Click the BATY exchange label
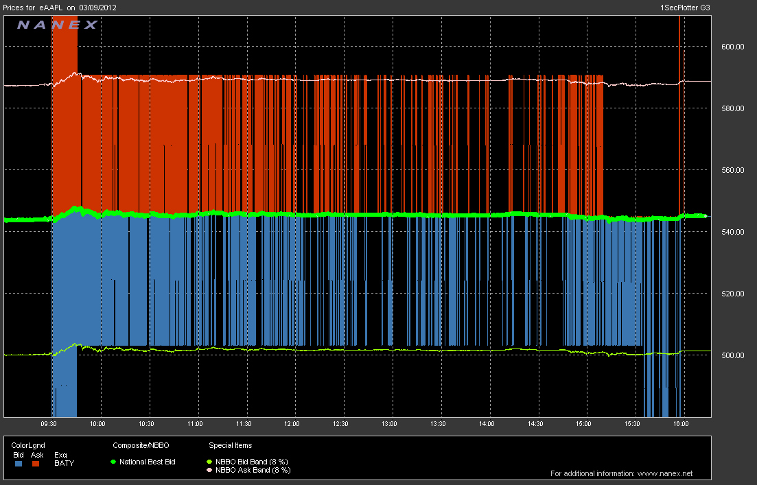Viewport: 757px width, 485px height. [x=65, y=463]
